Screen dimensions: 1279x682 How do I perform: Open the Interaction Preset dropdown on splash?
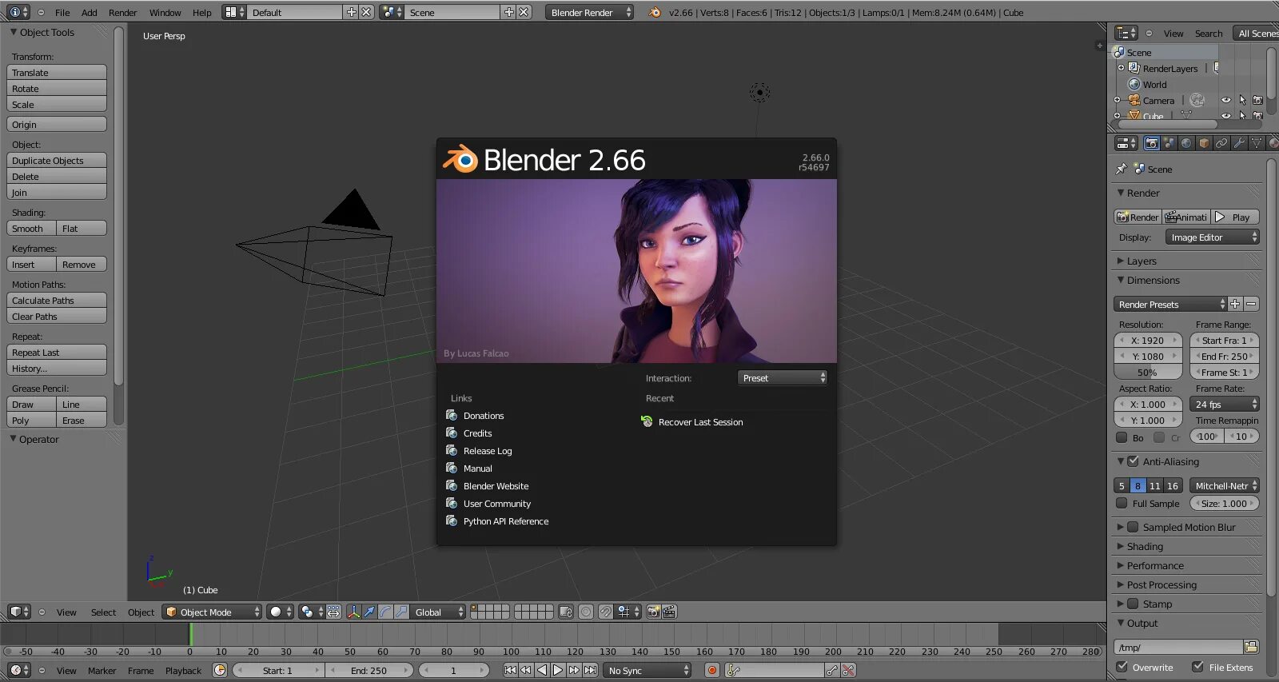[782, 377]
